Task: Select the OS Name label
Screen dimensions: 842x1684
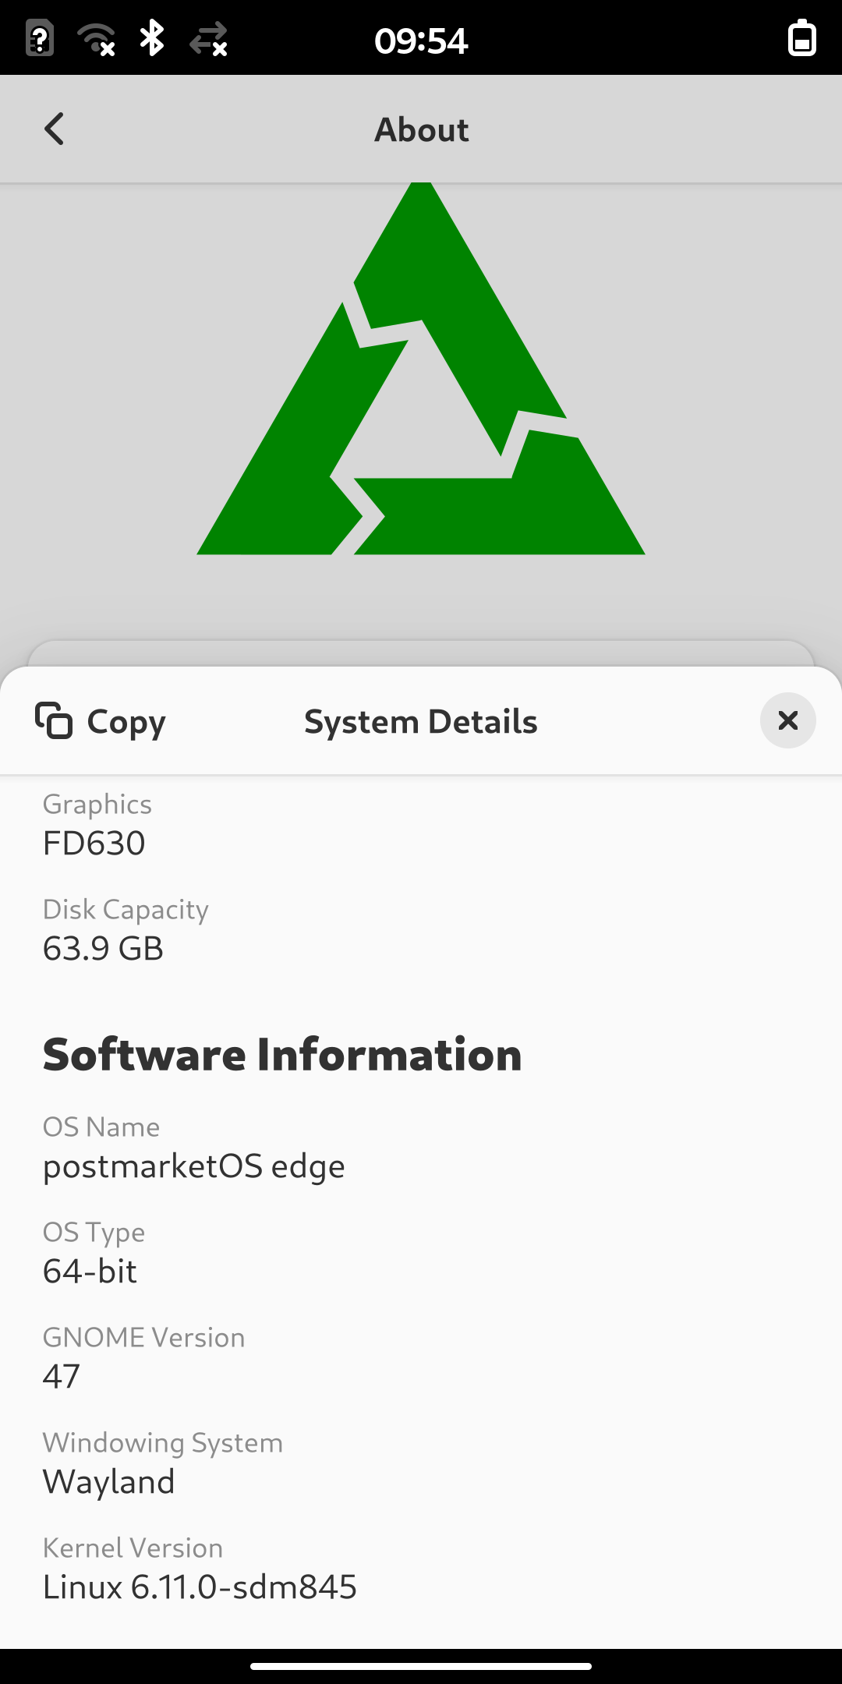Action: click(x=101, y=1127)
